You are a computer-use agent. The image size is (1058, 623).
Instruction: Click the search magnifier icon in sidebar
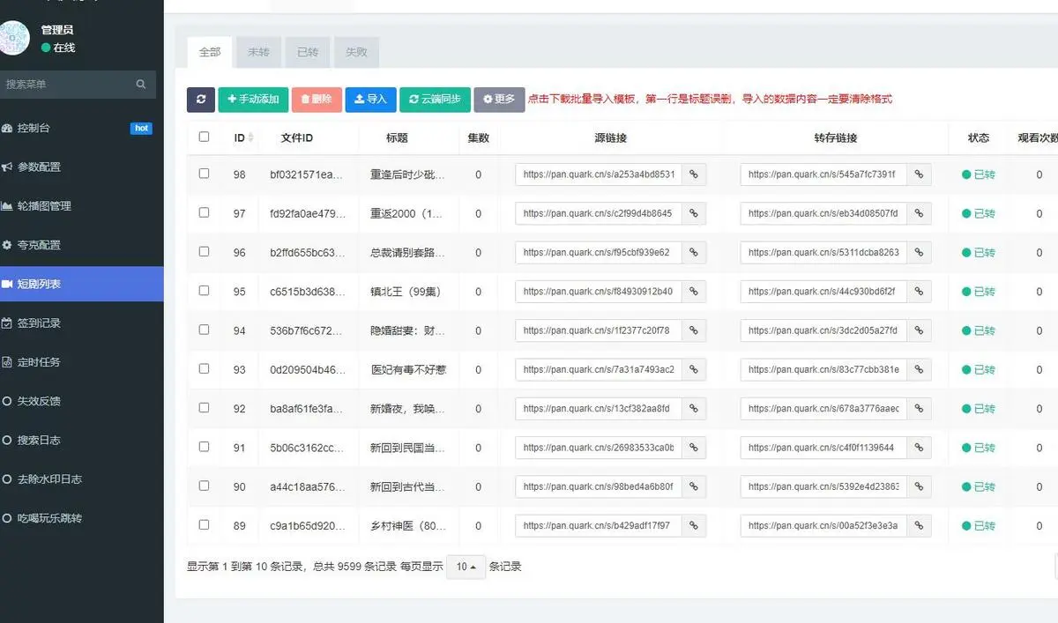tap(141, 85)
